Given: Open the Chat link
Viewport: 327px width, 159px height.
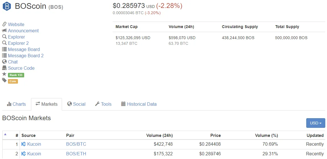Looking at the screenshot, I should (13, 62).
